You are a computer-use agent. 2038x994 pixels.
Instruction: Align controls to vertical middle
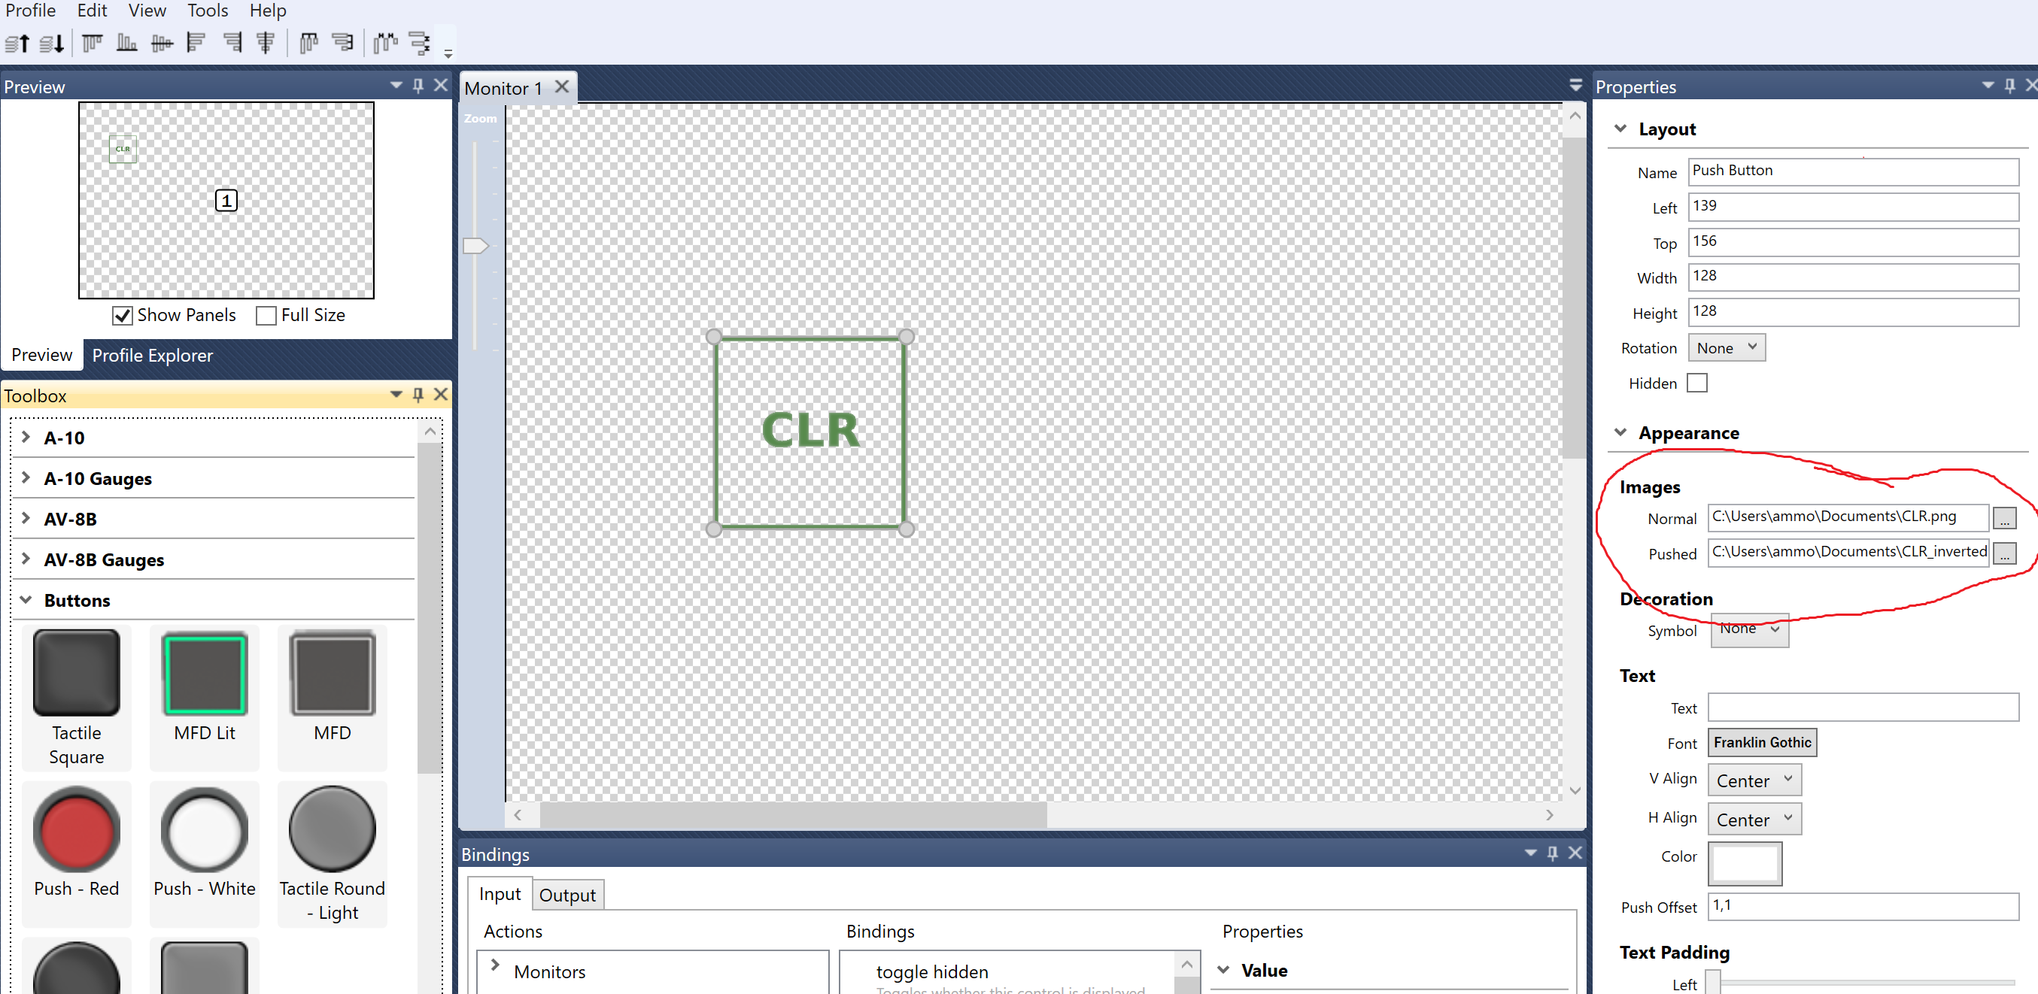(x=162, y=43)
